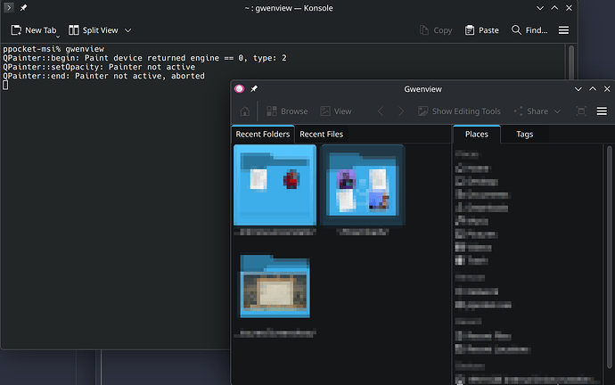Pin the Gwenview window on all desktops
The width and height of the screenshot is (615, 385).
[x=254, y=89]
